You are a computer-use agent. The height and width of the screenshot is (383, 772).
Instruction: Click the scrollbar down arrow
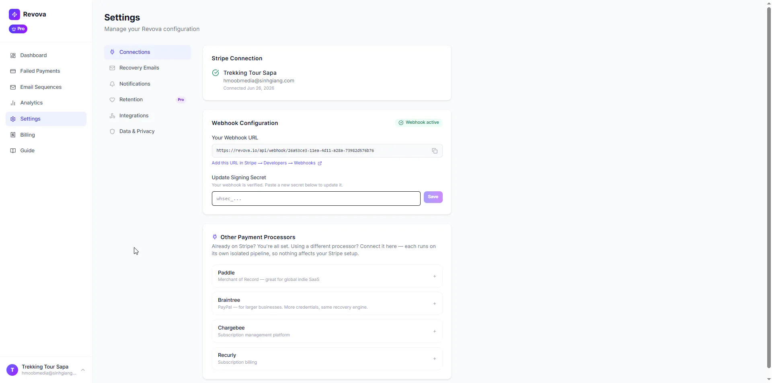coord(769,379)
